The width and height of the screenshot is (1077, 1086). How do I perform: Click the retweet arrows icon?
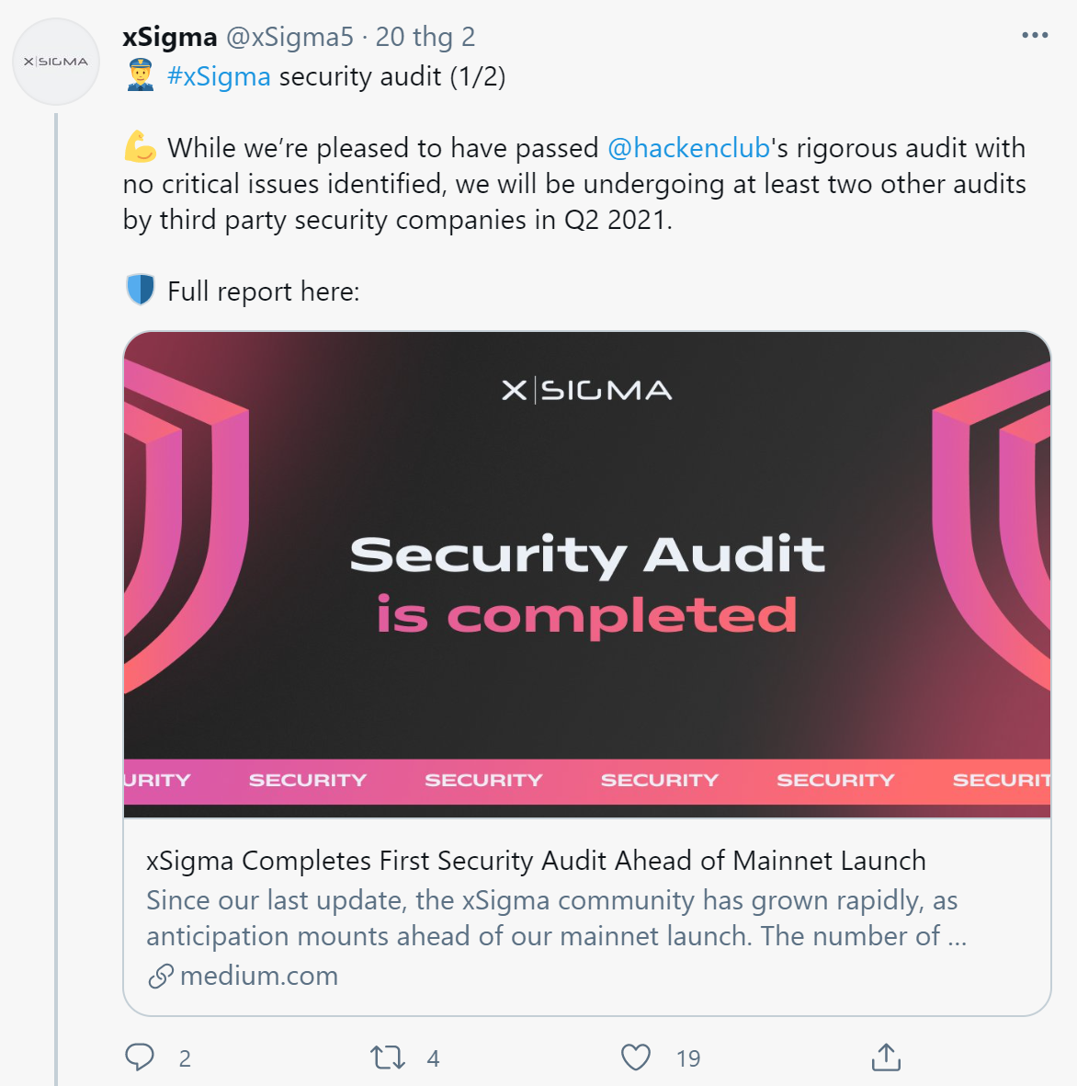pos(388,1057)
